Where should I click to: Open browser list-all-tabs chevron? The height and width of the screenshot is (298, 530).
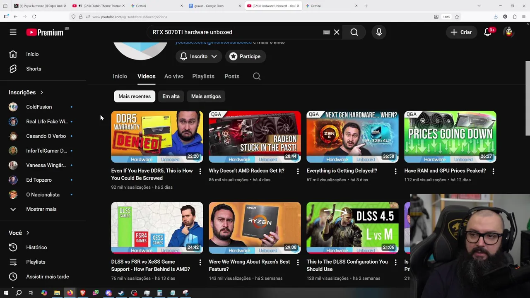(479, 6)
